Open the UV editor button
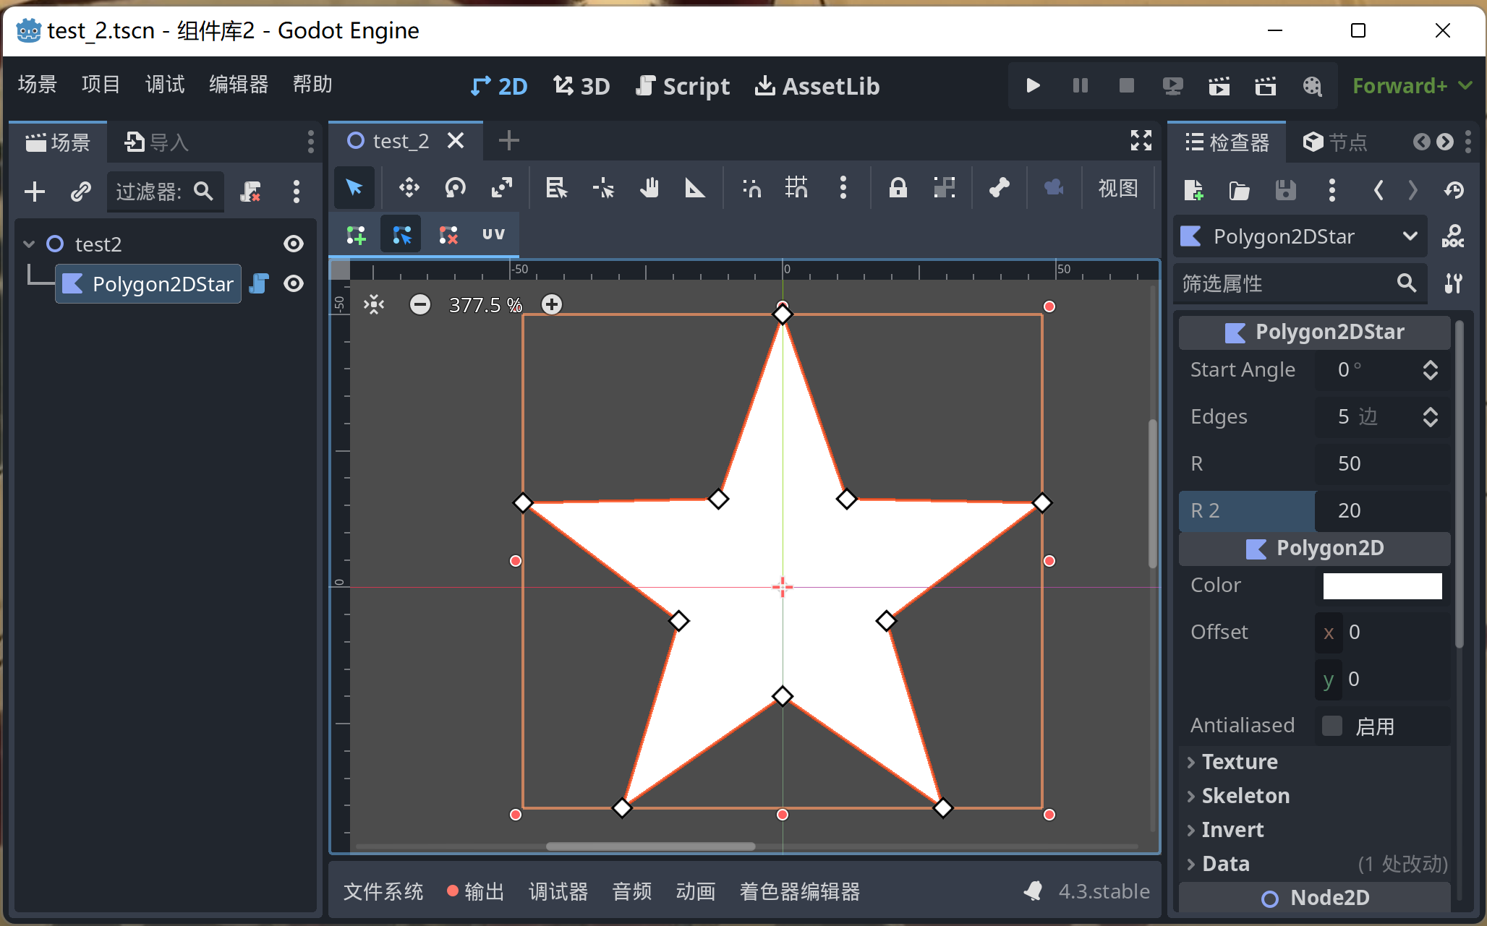This screenshot has width=1487, height=926. click(493, 234)
